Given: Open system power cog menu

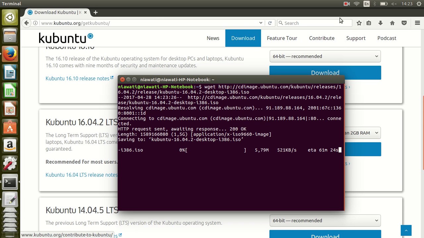Looking at the screenshot, I should tap(419, 4).
